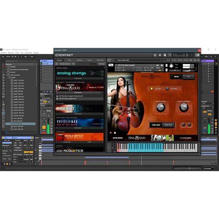
Task: Click the Tina Guo library banner
Action: (79, 87)
